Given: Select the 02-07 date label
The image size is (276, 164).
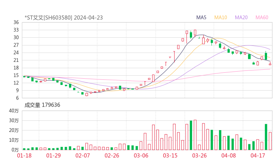Looking at the screenshot, I should coord(83,155).
